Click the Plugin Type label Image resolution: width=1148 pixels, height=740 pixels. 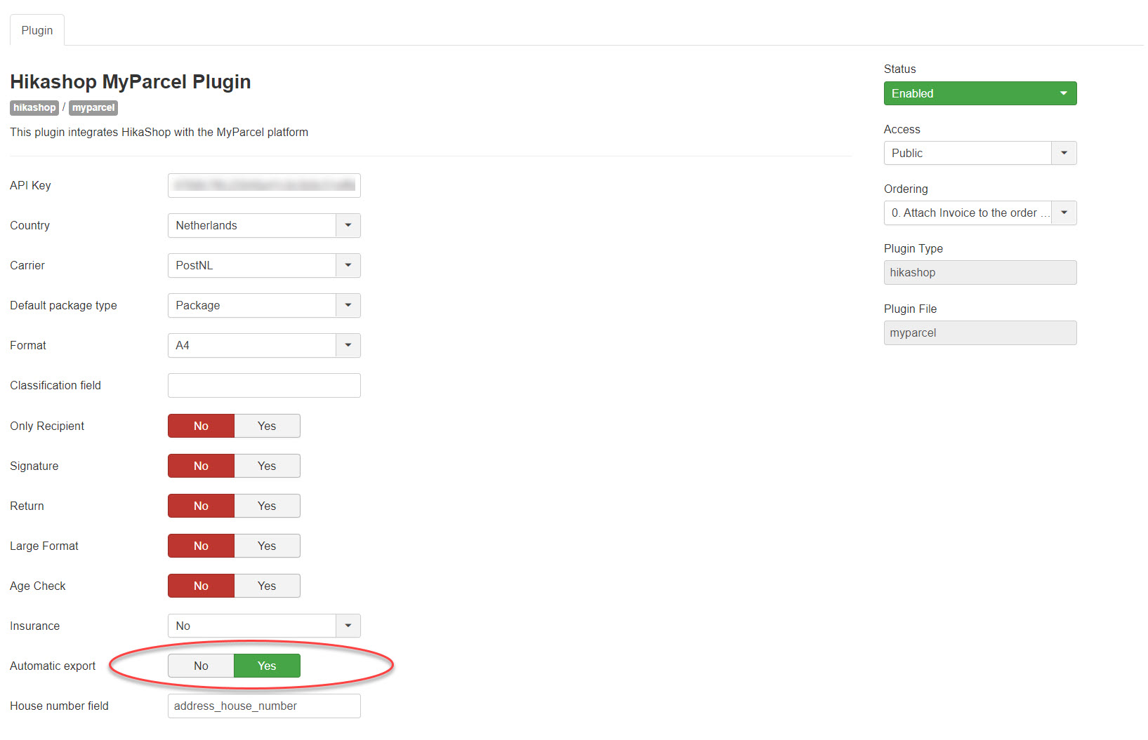[x=913, y=248]
